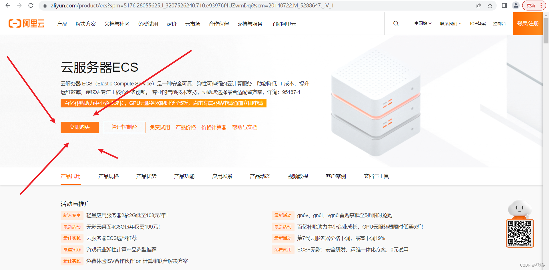Click the 阿里云 logo

click(x=27, y=23)
